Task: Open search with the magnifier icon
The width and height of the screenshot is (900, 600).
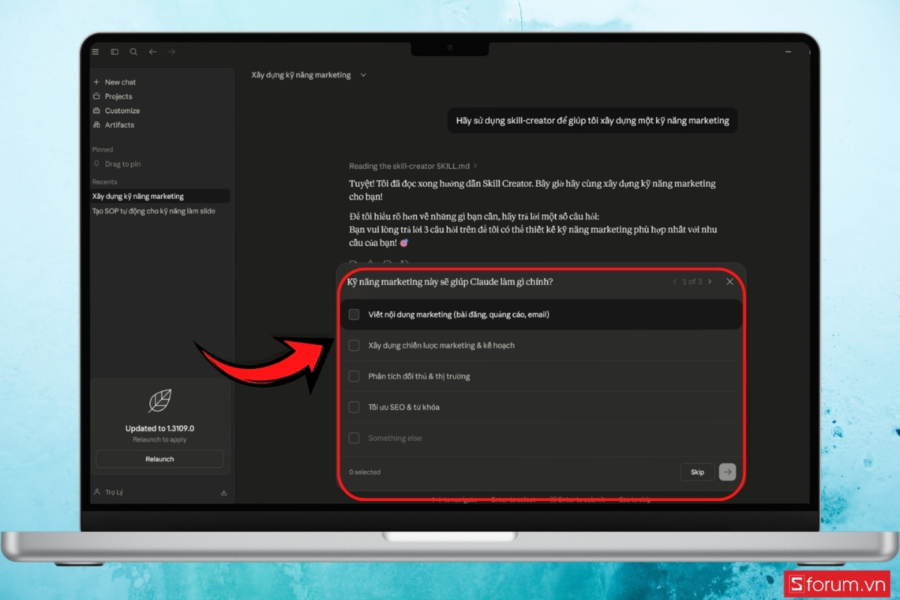Action: pyautogui.click(x=133, y=52)
